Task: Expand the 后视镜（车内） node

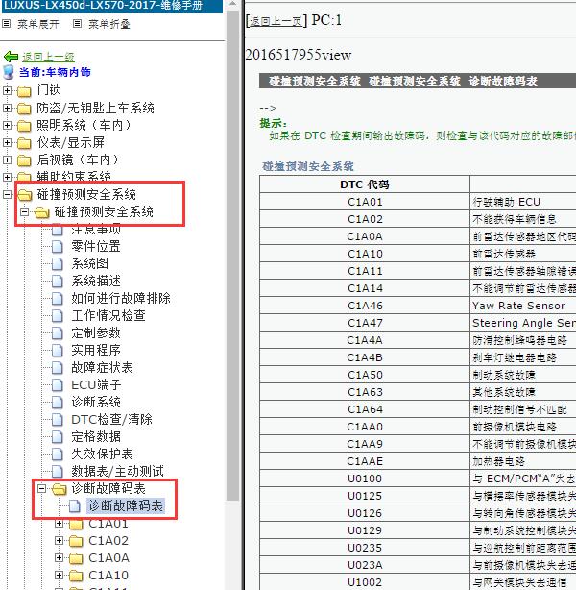Action: click(7, 160)
